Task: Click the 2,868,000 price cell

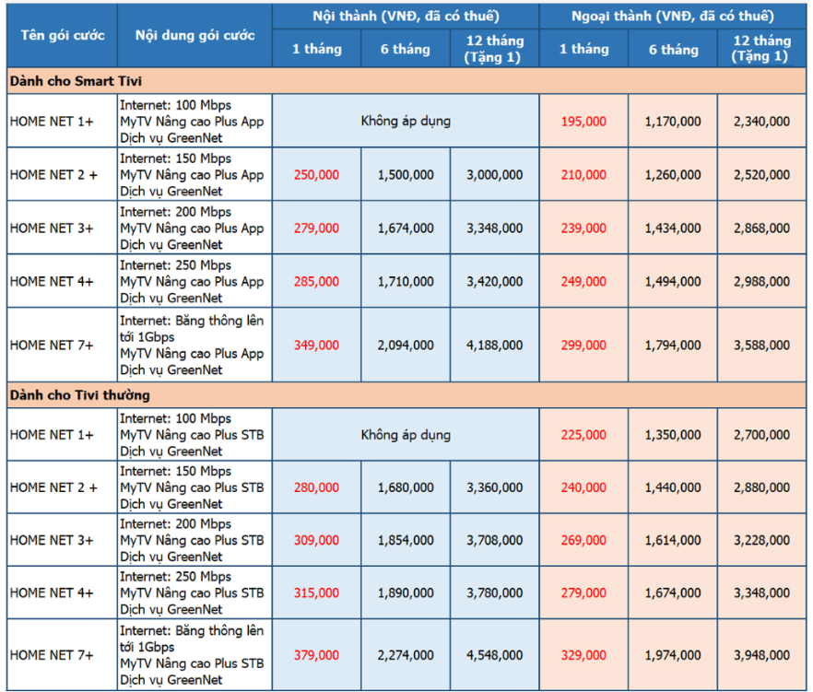Action: coord(761,229)
